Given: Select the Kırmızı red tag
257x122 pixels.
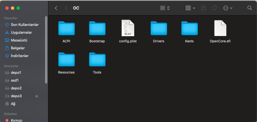Looking at the screenshot, I should [16, 120].
